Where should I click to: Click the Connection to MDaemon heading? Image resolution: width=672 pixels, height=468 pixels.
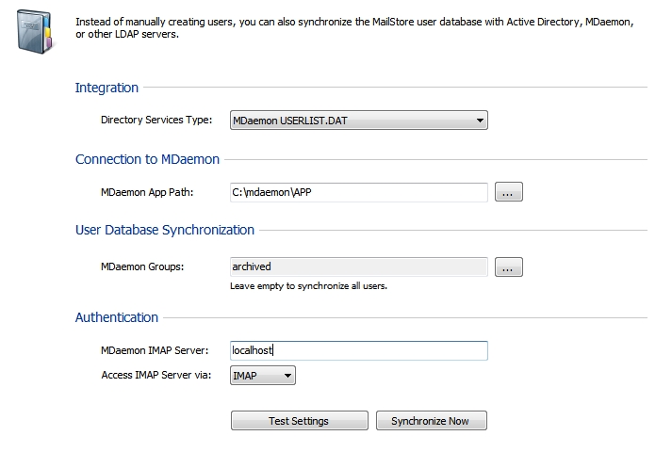coord(147,159)
